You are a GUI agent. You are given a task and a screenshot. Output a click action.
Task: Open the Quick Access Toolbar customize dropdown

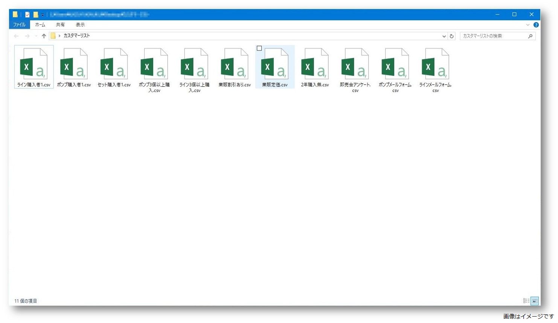point(43,15)
